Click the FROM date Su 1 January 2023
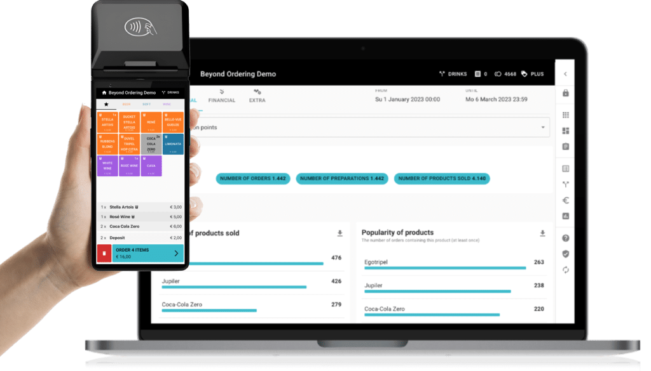This screenshot has width=651, height=371. (408, 100)
